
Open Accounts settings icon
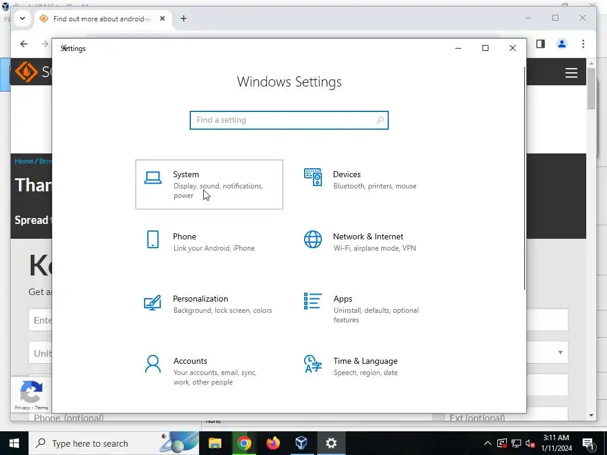(153, 364)
